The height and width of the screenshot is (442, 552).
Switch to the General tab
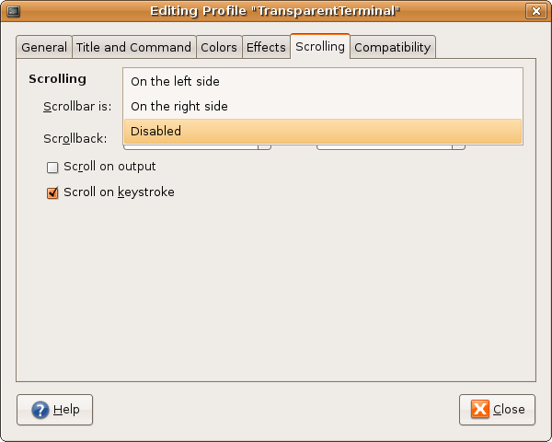[44, 47]
